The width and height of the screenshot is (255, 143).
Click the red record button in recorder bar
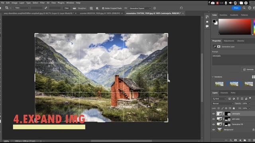click(218, 3)
